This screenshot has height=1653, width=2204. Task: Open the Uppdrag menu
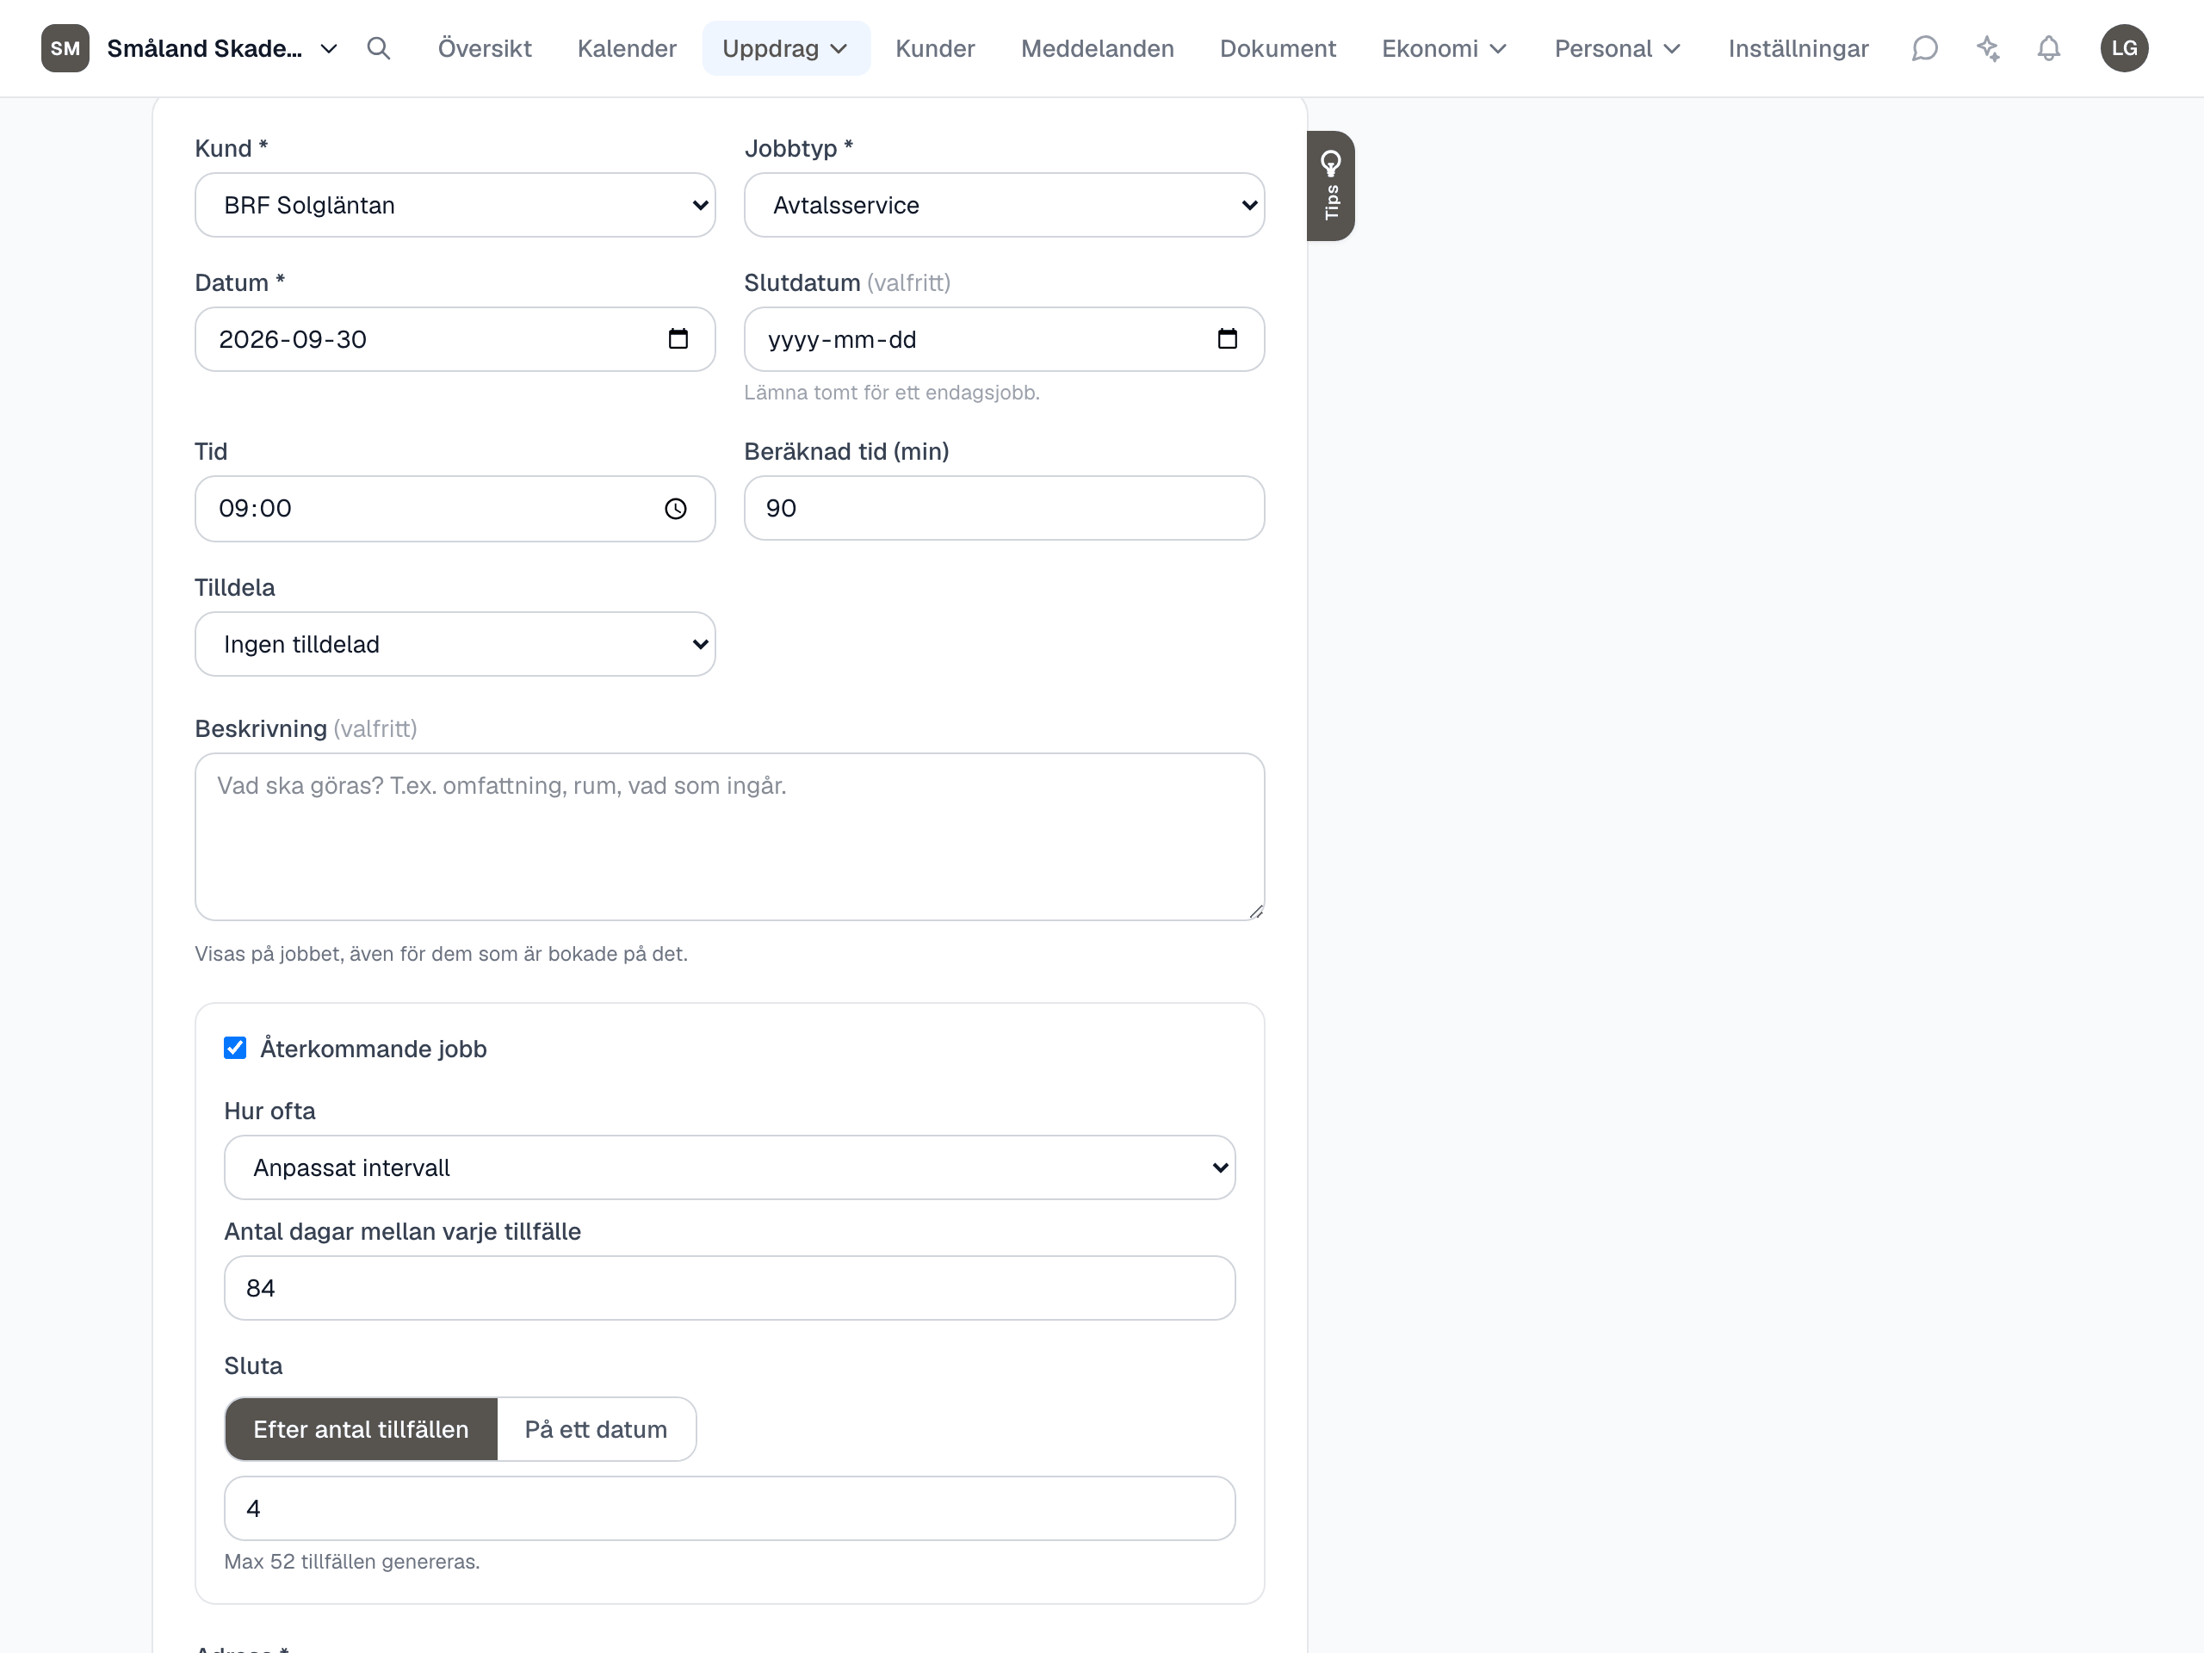coord(785,48)
